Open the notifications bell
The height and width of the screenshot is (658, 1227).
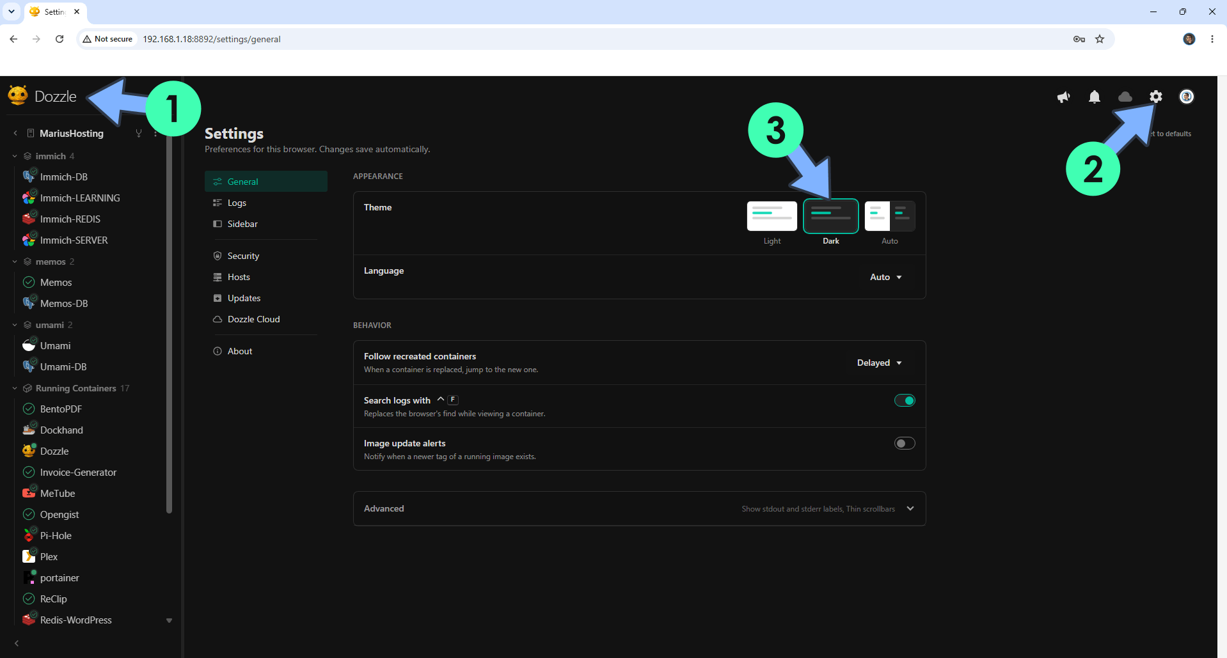click(x=1095, y=97)
